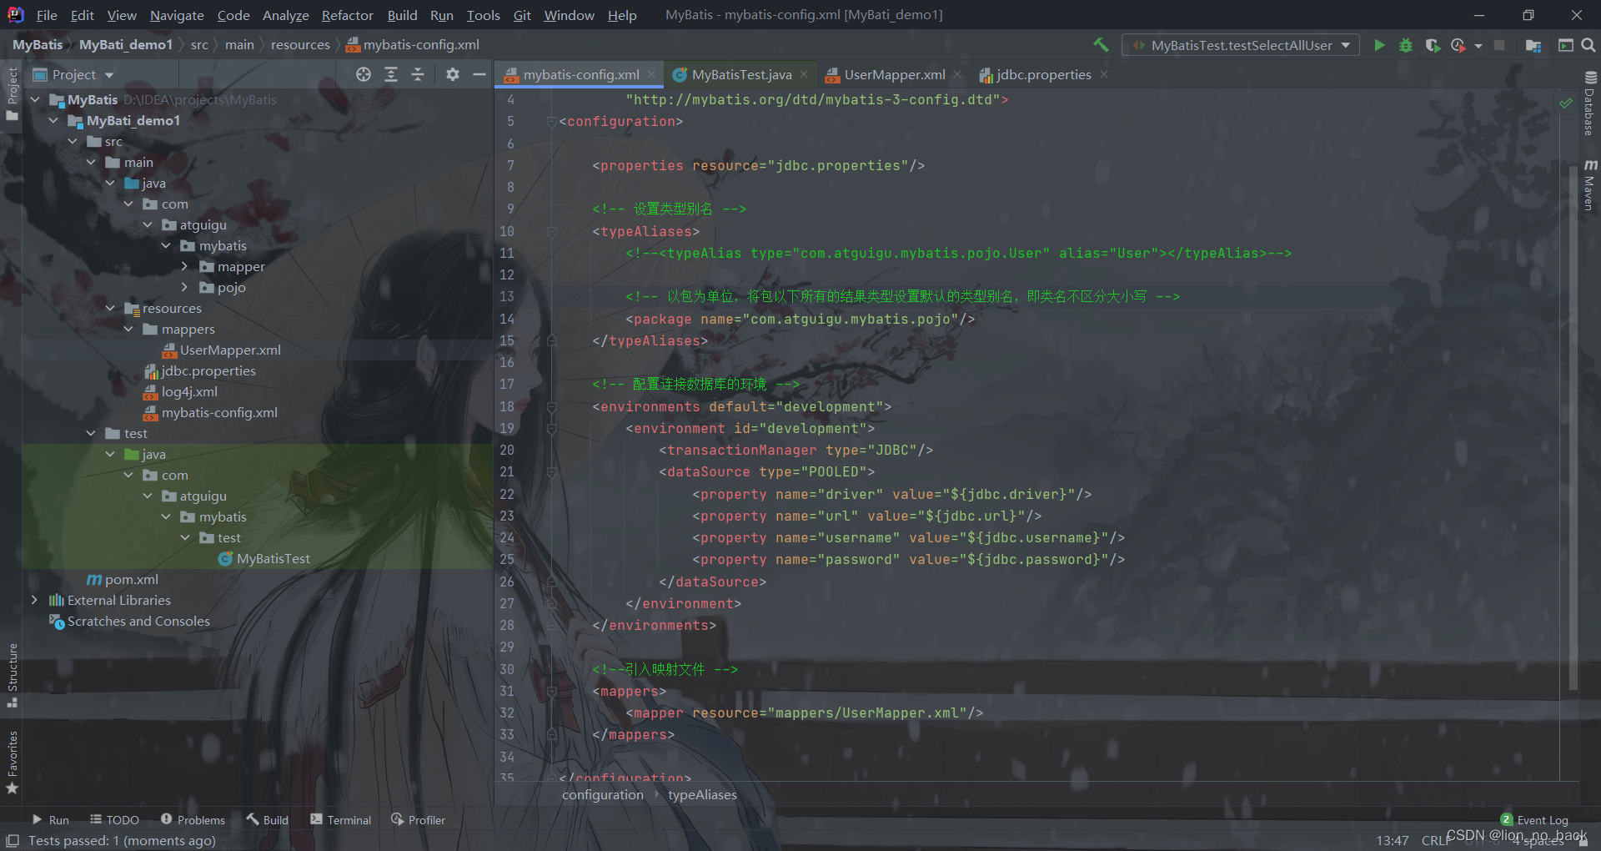Open the run configuration dropdown
Viewport: 1601px width, 851px height.
point(1241,45)
